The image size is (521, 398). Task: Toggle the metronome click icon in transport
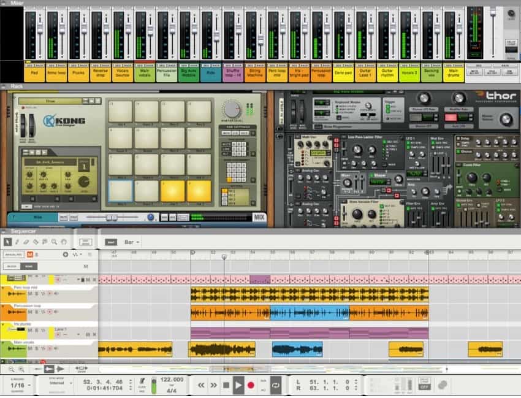tap(142, 381)
